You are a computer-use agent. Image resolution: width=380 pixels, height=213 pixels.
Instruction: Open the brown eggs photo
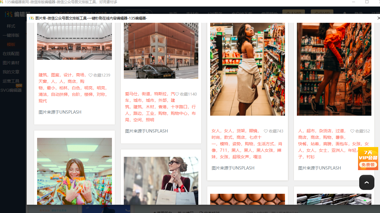point(247,199)
